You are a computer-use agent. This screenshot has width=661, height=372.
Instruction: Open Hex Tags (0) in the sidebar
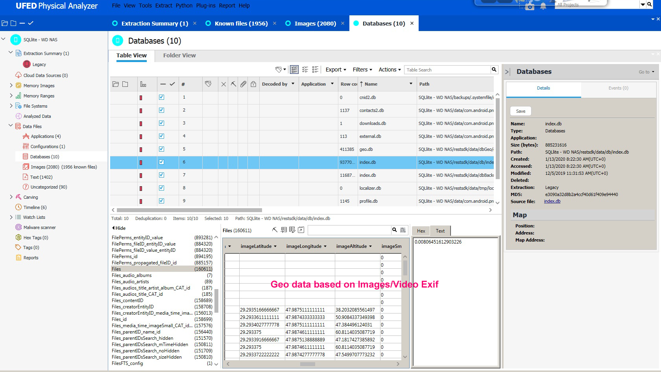[x=35, y=238]
